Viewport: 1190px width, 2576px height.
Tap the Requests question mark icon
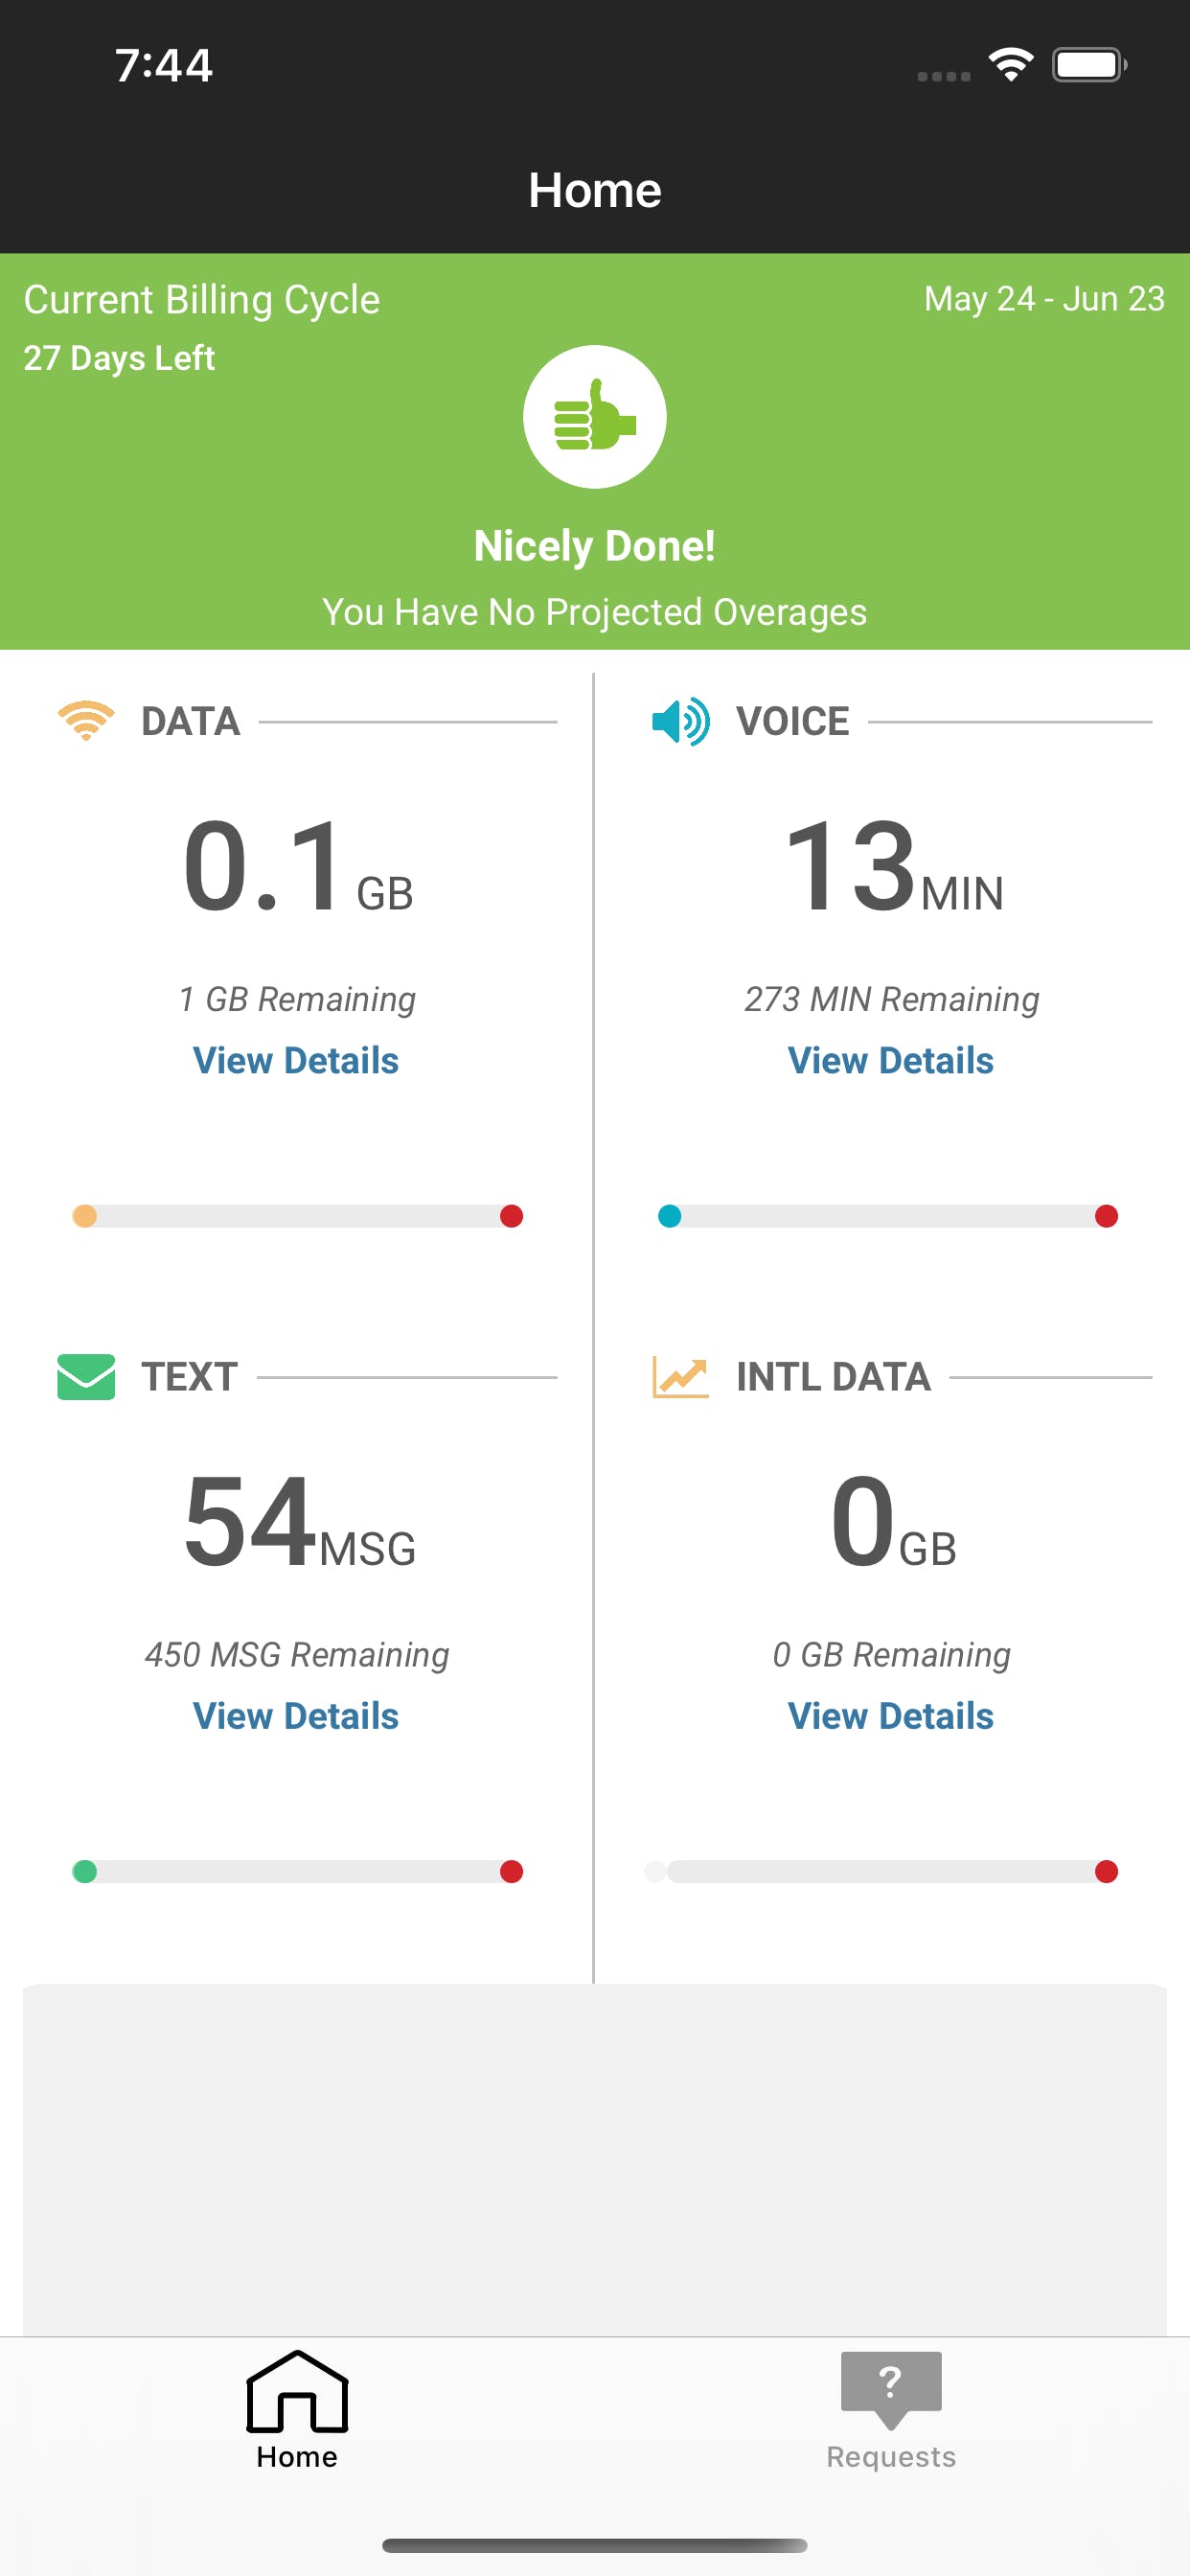click(x=890, y=2388)
